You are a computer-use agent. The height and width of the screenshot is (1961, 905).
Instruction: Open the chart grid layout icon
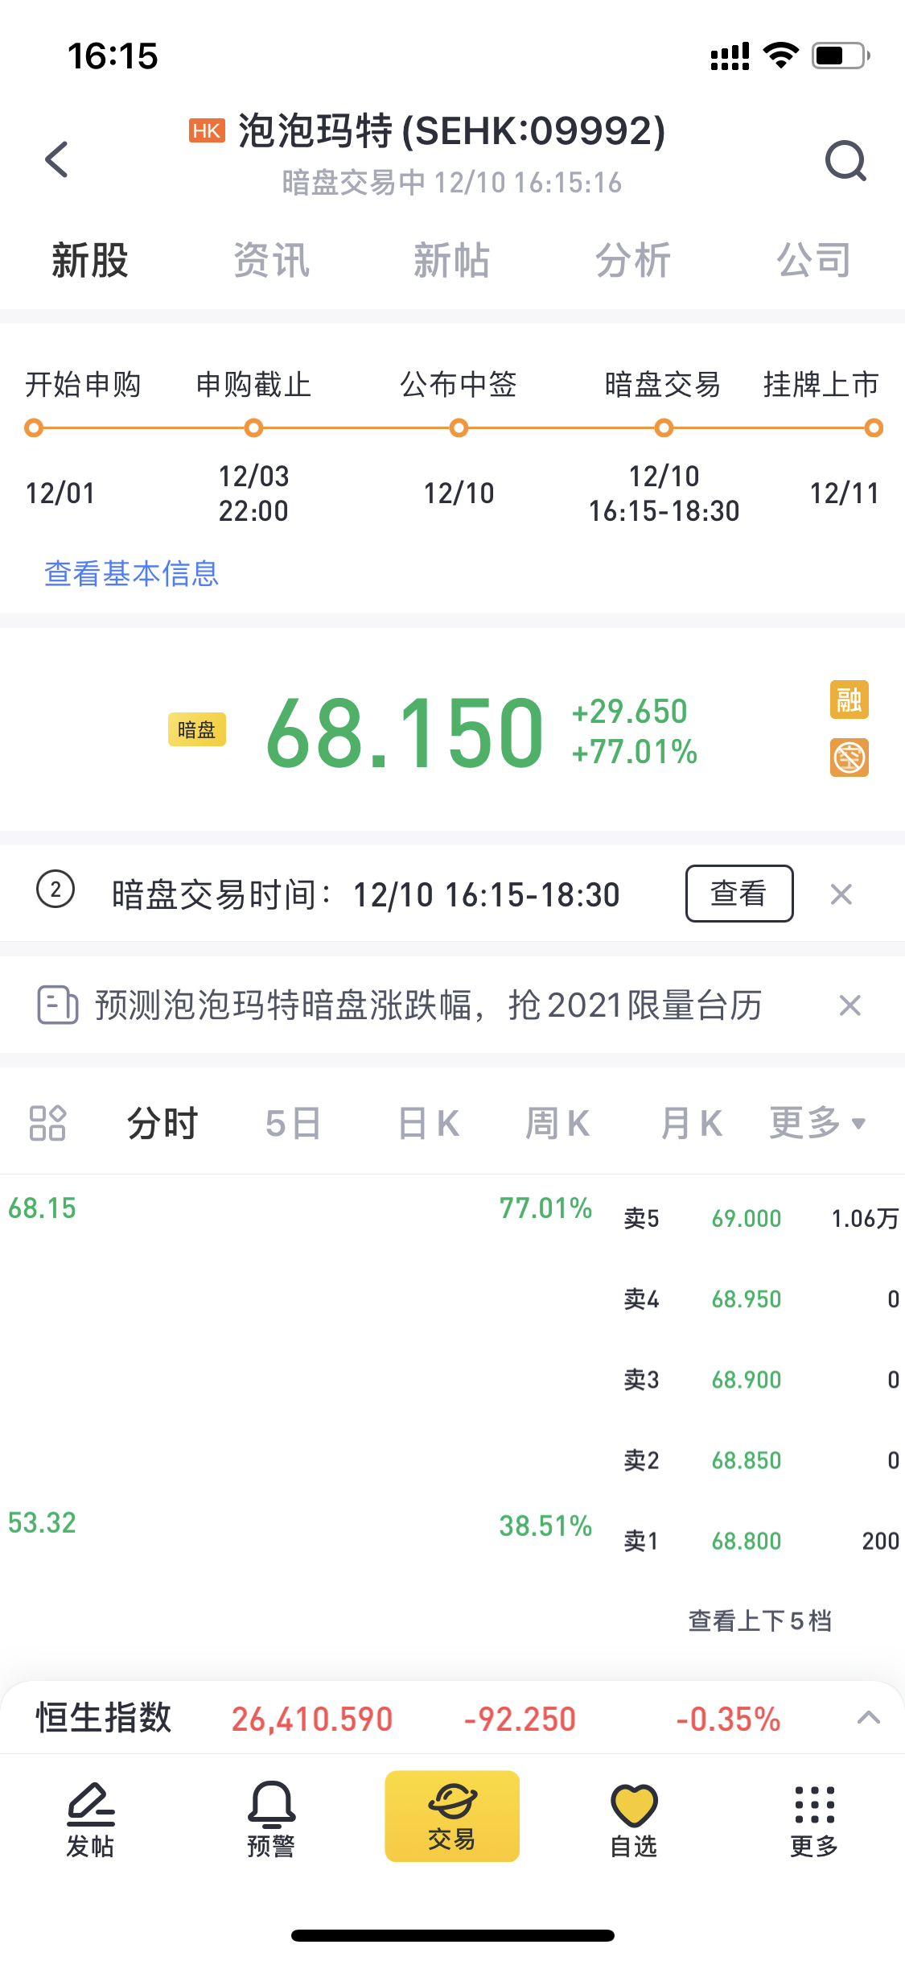pos(47,1123)
